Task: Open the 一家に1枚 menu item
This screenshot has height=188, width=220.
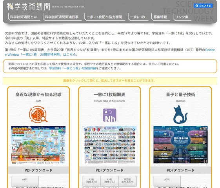Action: (x=138, y=17)
